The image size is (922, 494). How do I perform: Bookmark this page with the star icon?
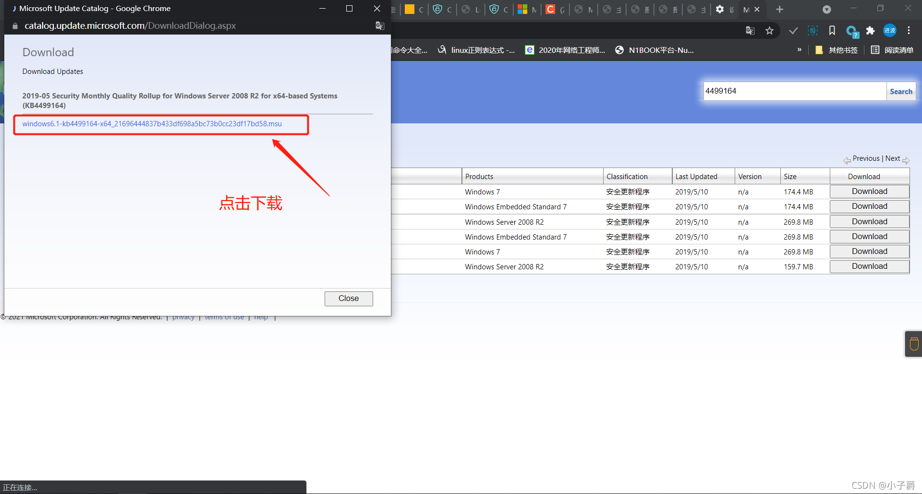click(769, 31)
